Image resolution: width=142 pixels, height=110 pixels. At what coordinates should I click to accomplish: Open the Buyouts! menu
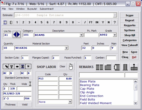click(32, 9)
